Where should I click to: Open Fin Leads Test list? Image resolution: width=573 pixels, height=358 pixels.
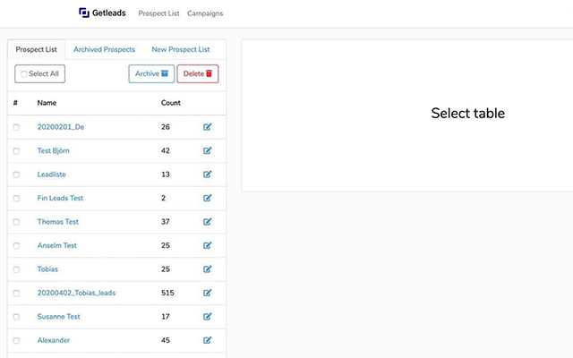(60, 198)
